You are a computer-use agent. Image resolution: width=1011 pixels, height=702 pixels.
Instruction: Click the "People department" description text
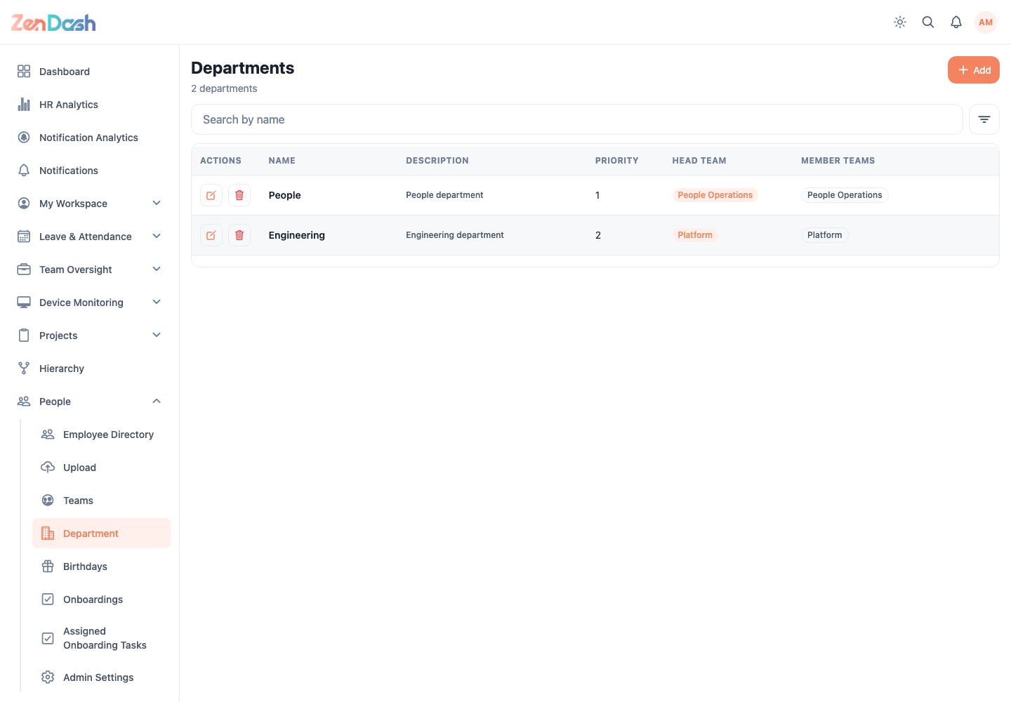click(x=444, y=195)
